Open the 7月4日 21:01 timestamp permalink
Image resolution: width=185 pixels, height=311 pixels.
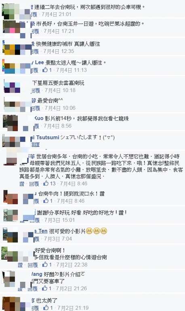click(56, 14)
